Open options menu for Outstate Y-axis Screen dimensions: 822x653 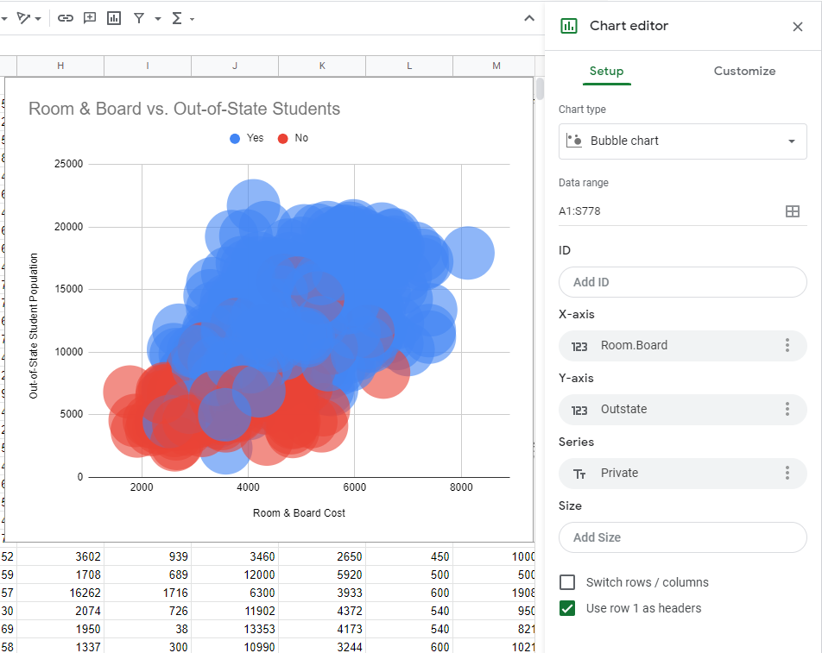coord(787,409)
